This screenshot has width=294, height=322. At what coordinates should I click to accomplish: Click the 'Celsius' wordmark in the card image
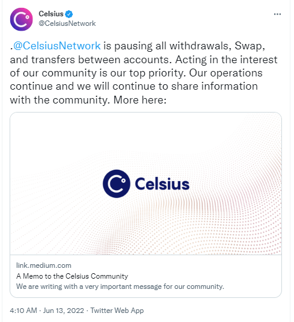point(162,184)
